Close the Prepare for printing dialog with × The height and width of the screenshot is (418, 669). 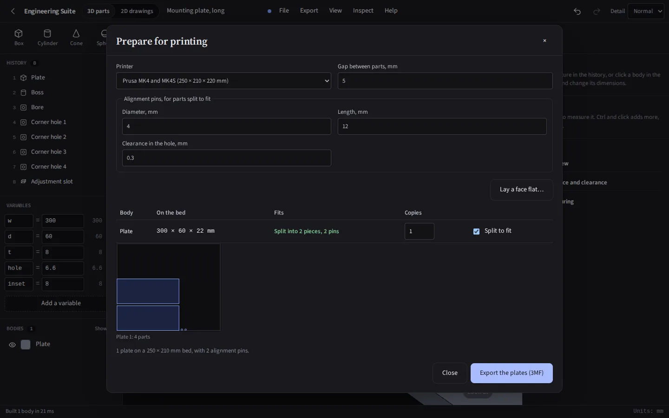coord(544,41)
